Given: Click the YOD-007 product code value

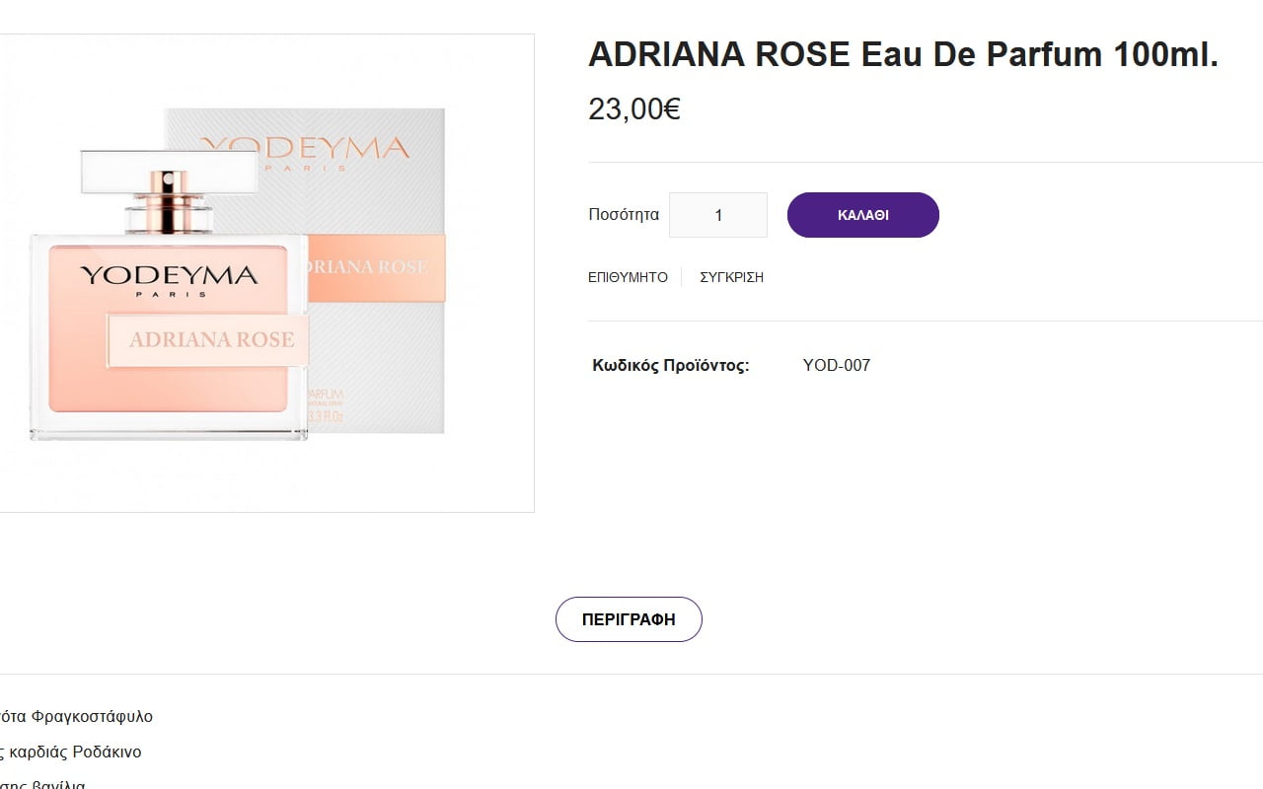Looking at the screenshot, I should pyautogui.click(x=836, y=366).
